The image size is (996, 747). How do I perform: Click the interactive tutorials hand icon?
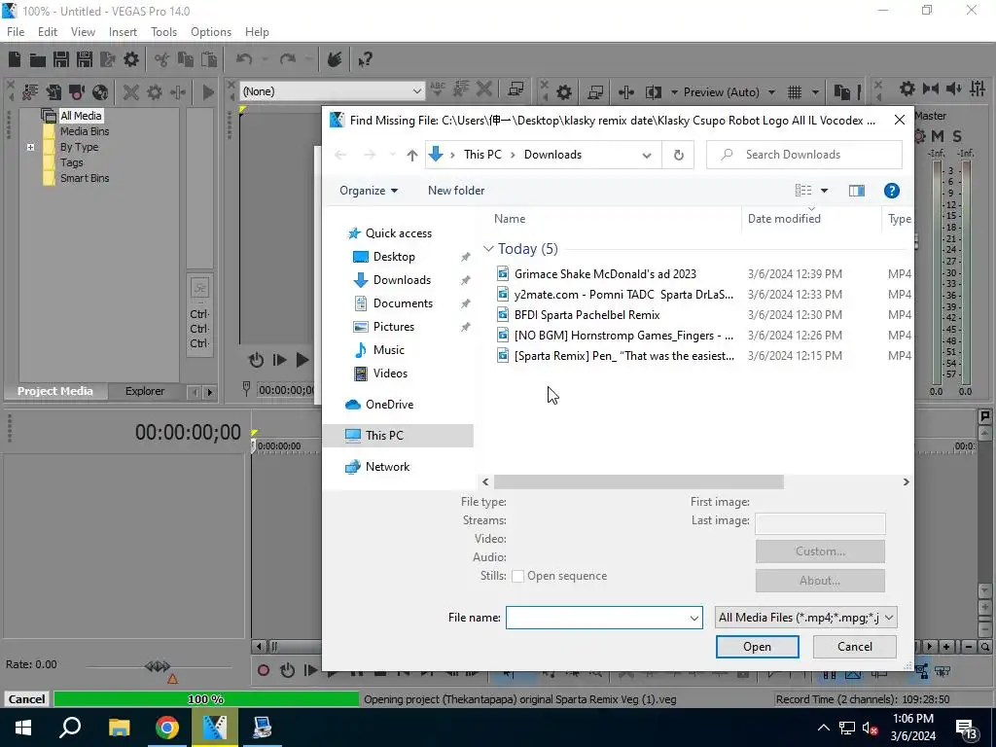coord(335,59)
